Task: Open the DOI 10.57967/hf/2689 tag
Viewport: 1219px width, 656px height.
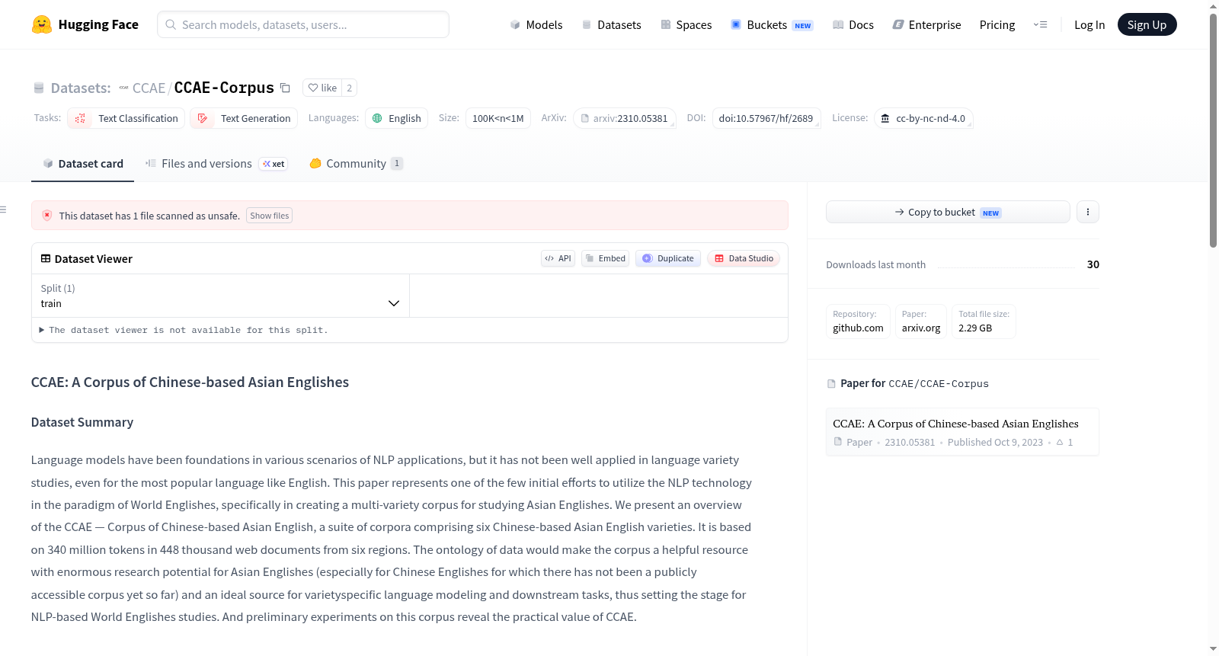Action: (766, 118)
